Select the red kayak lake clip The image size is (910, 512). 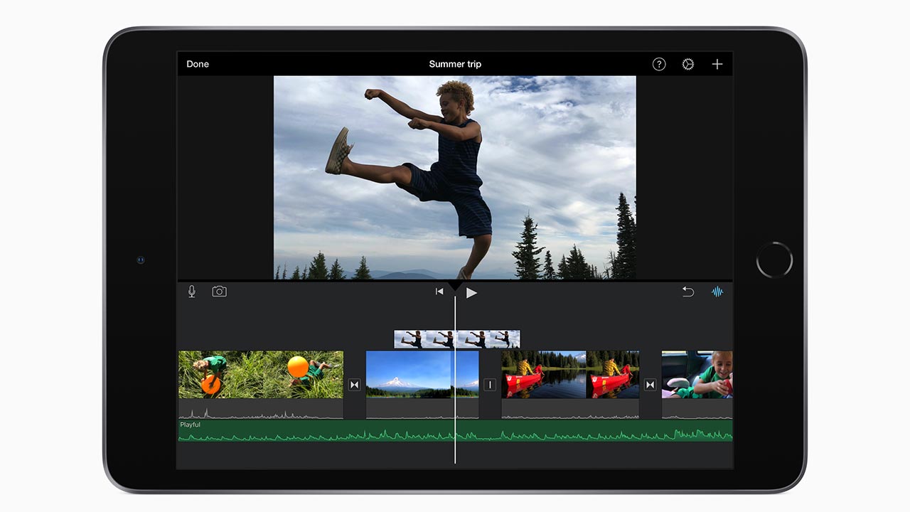click(x=570, y=384)
